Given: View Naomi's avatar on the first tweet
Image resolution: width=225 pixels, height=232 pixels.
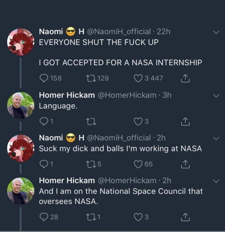Looking at the screenshot, I should [x=20, y=42].
